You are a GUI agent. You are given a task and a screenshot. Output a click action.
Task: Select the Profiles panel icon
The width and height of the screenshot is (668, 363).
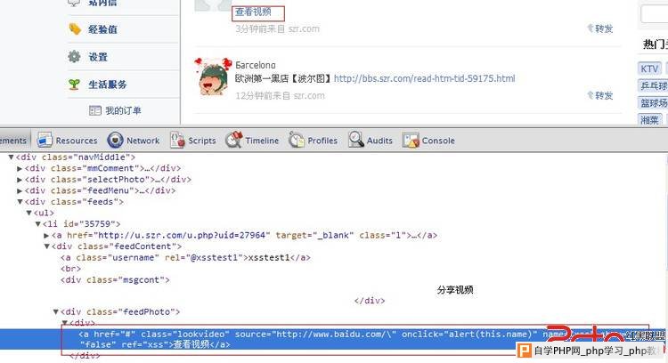tap(297, 140)
